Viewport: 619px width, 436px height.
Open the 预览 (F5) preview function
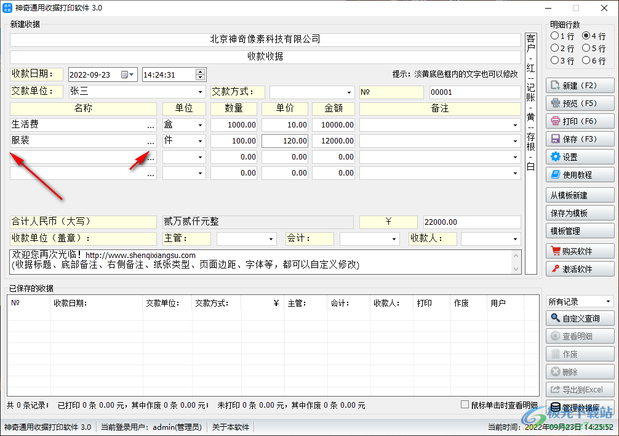[579, 103]
